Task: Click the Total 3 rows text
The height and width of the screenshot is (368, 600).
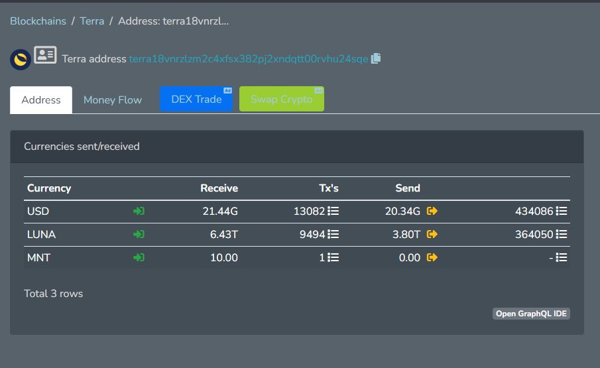Action: (53, 293)
